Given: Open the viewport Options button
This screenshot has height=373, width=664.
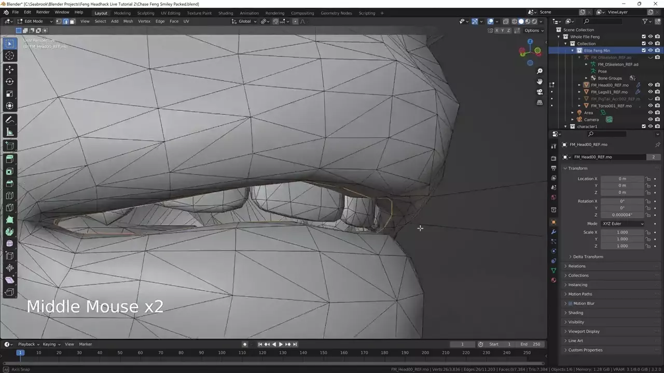Looking at the screenshot, I should pos(533,30).
